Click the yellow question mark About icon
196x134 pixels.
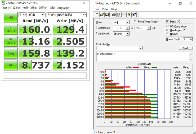click(129, 15)
